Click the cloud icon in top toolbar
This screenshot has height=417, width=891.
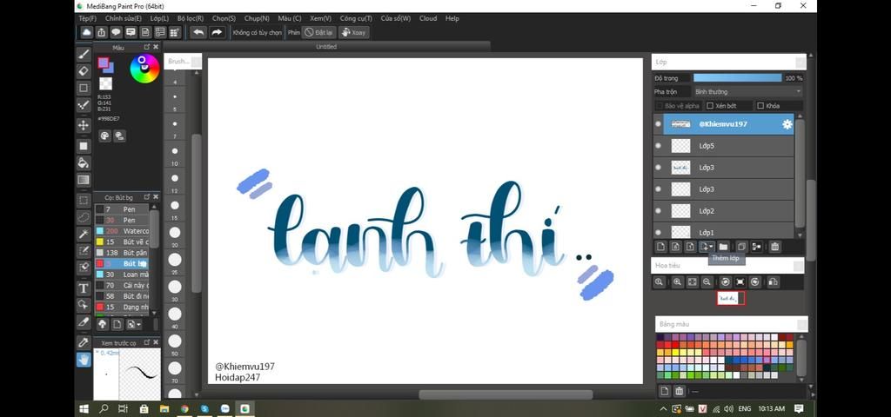tap(86, 32)
